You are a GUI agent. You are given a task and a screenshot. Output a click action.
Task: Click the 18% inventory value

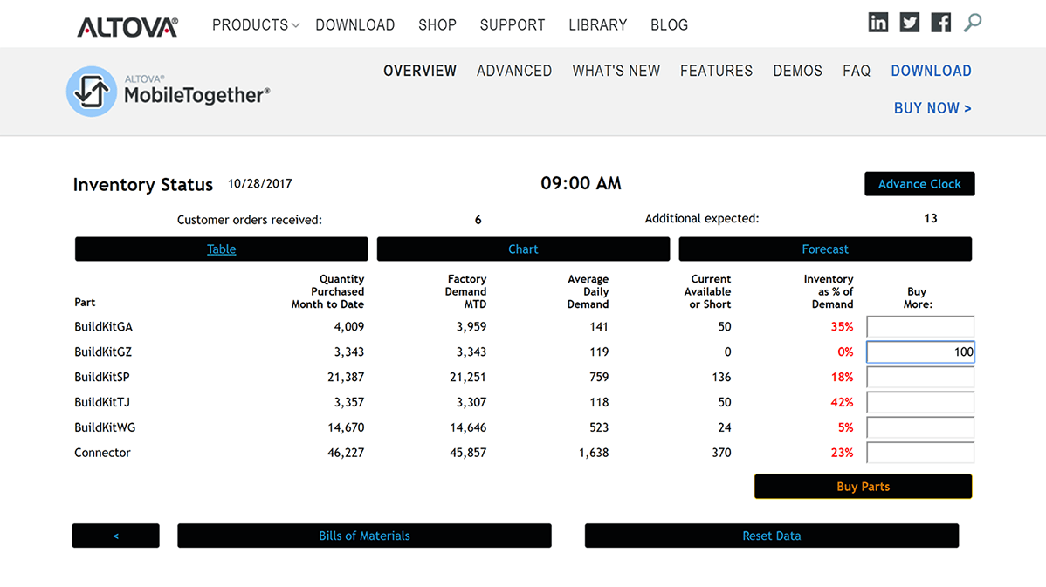pos(842,377)
